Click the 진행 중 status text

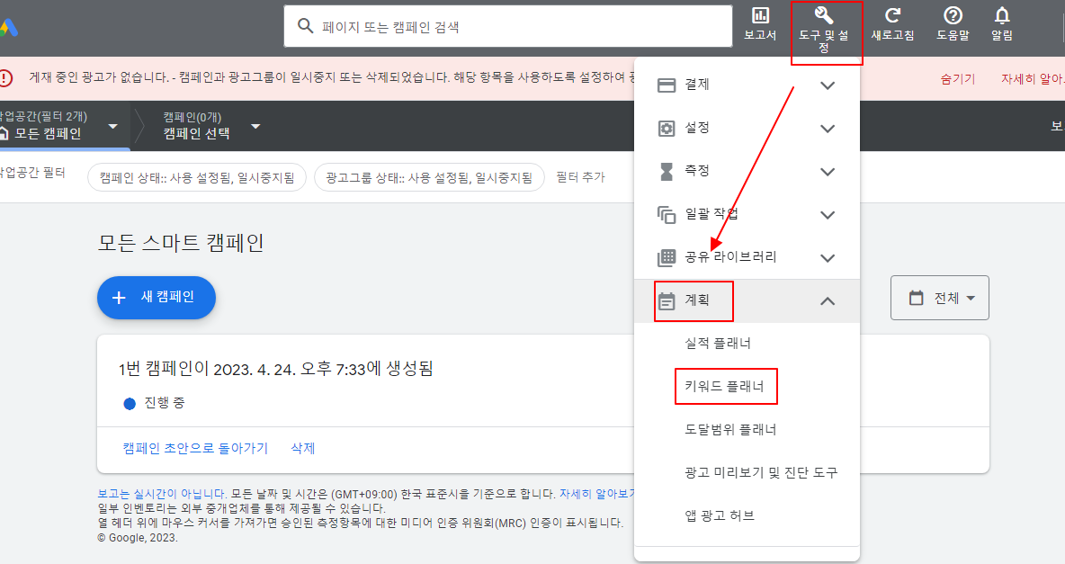point(165,403)
